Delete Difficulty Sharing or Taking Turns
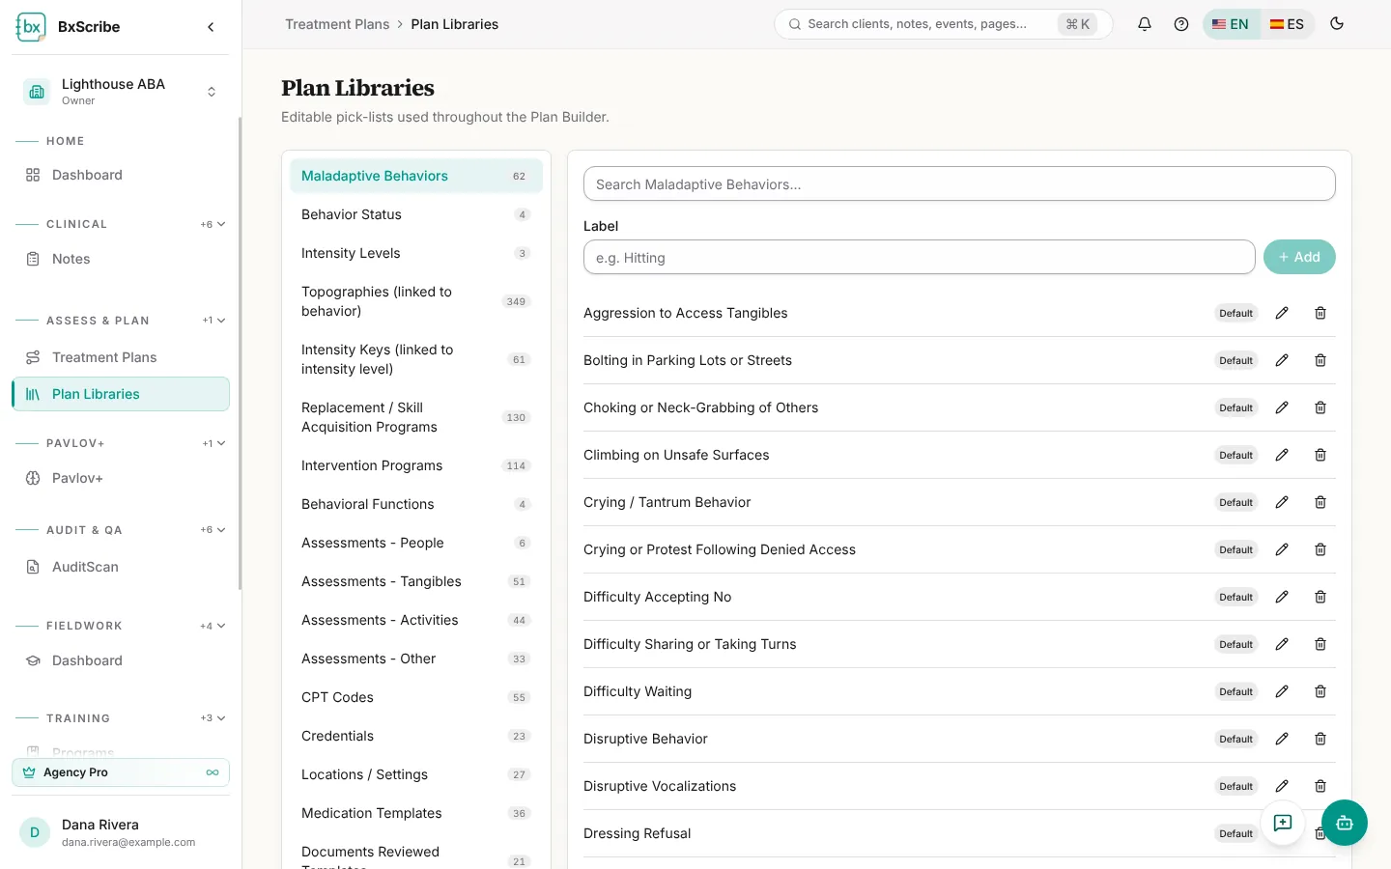The image size is (1391, 869). [1320, 644]
